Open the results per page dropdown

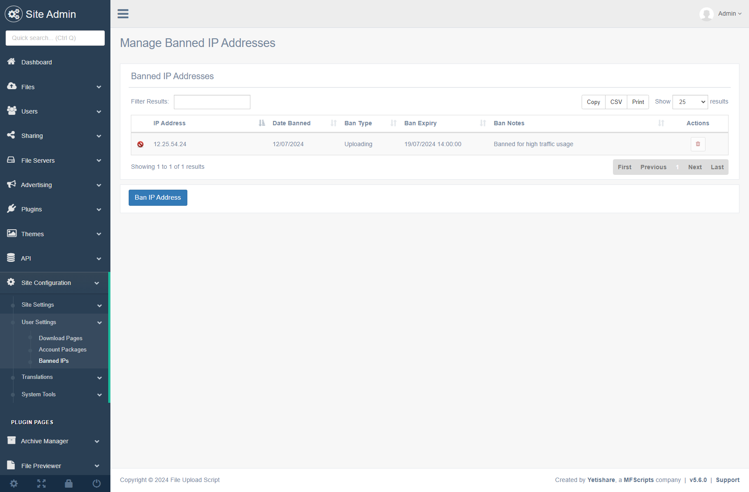tap(690, 102)
